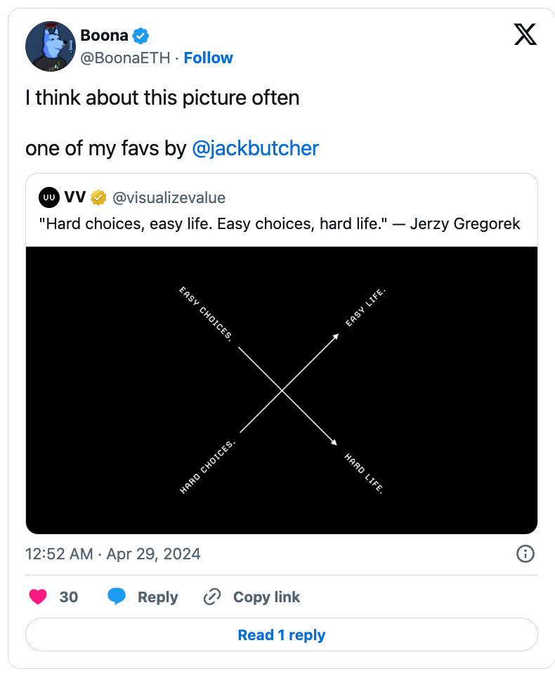This screenshot has width=555, height=683.
Task: Click the VV account avatar
Action: tap(49, 197)
